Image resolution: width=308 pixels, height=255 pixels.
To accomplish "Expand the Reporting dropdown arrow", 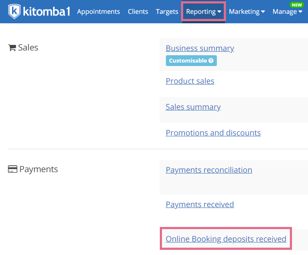I will 219,12.
